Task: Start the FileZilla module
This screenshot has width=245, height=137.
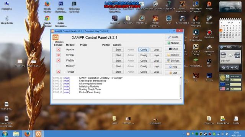Action: click(x=118, y=61)
